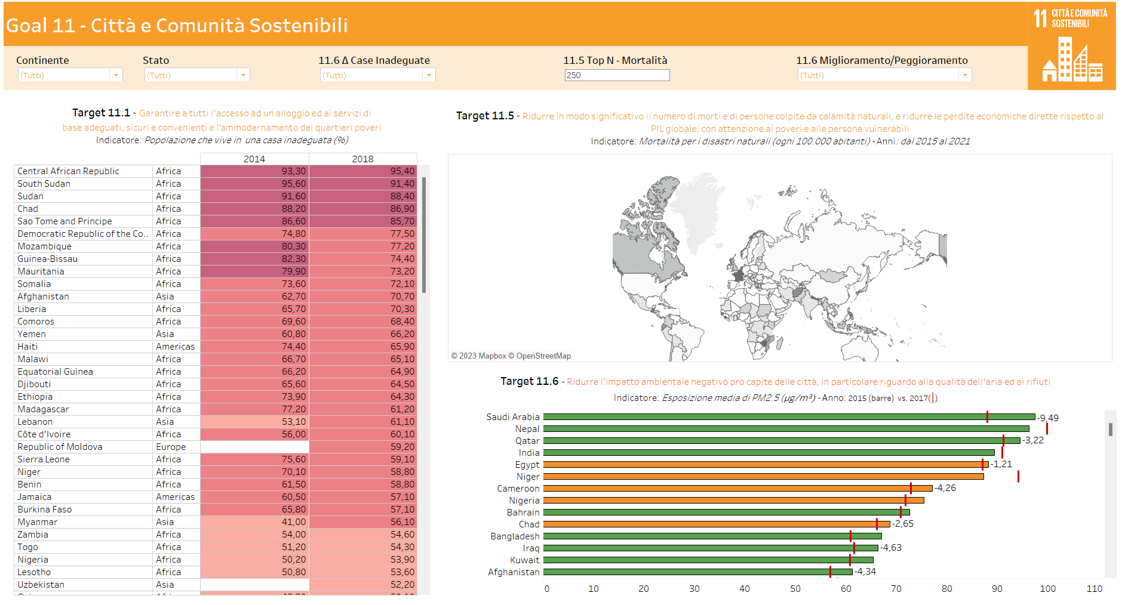Click the PM2.5 chart vertical scrollbar
Image resolution: width=1125 pixels, height=605 pixels.
(x=1110, y=430)
